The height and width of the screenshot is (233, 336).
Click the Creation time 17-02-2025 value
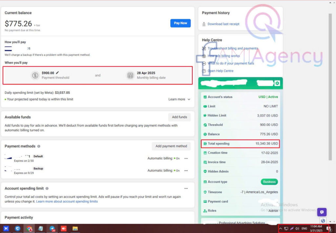click(270, 153)
